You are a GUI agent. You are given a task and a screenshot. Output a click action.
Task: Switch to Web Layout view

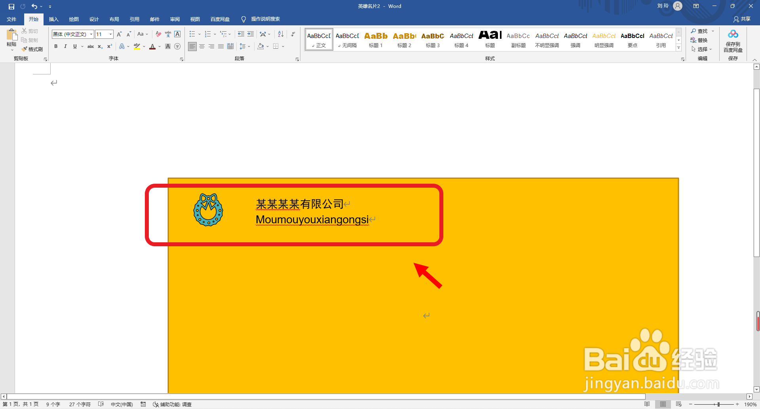[678, 404]
